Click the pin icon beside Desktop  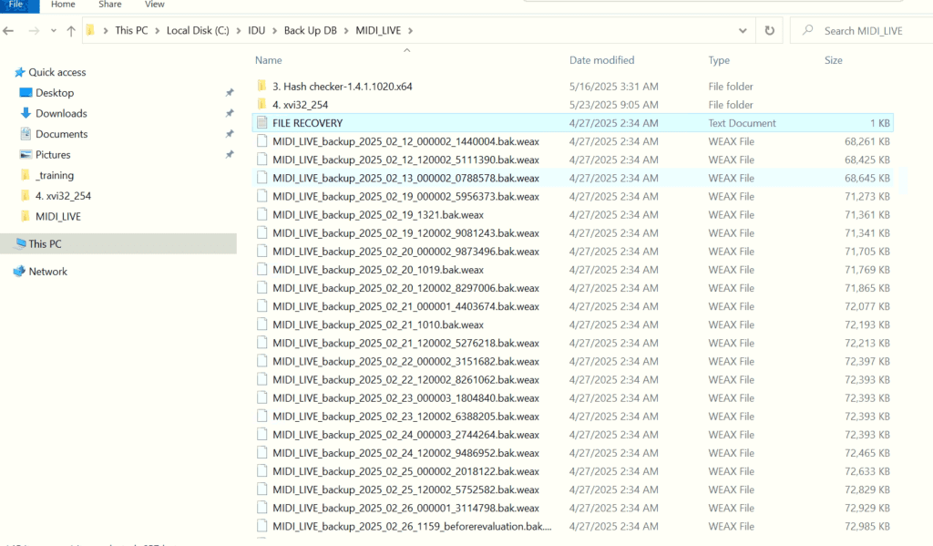click(x=230, y=93)
